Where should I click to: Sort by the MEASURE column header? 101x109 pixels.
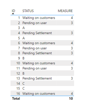pyautogui.click(x=65, y=11)
